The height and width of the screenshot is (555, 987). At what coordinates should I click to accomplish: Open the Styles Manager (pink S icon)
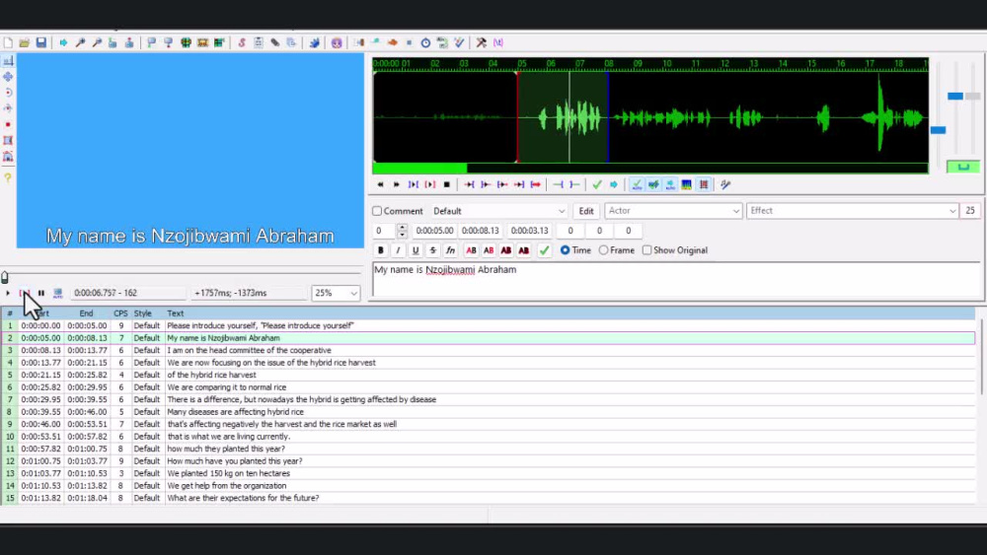tap(242, 42)
